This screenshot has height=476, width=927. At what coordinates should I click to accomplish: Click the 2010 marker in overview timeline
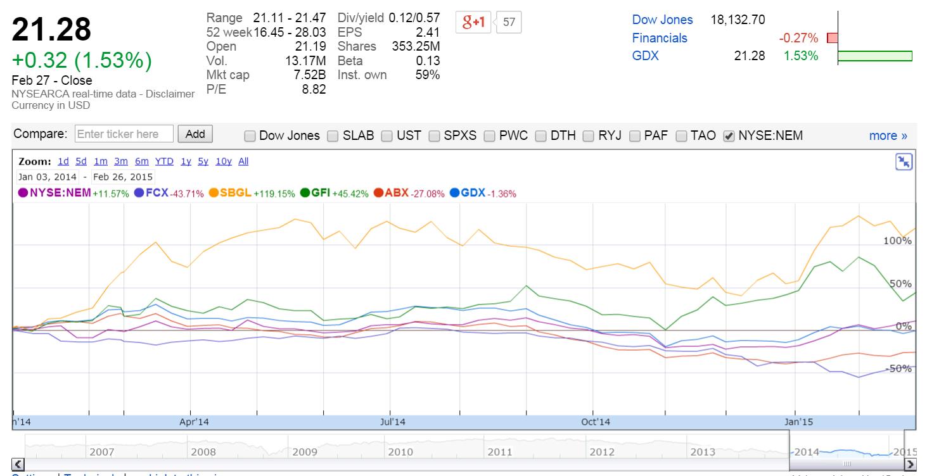[400, 452]
